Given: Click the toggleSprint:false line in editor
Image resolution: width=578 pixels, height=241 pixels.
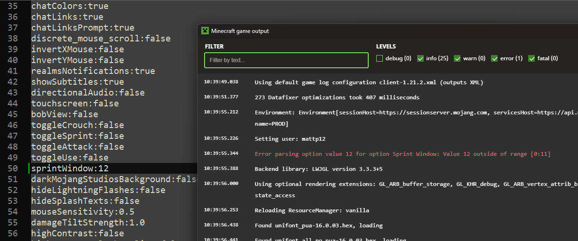Looking at the screenshot, I should tap(78, 136).
